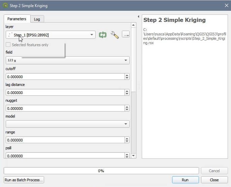Increase nugget with the up arrow
Screen dimensions: 231x187
pos(127,107)
